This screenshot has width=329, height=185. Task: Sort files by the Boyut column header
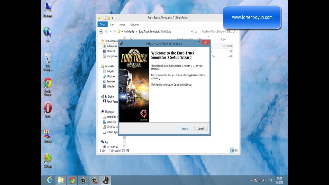tap(223, 39)
